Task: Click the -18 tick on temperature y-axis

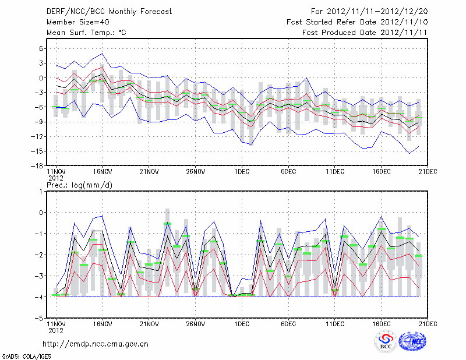Action: click(36, 166)
